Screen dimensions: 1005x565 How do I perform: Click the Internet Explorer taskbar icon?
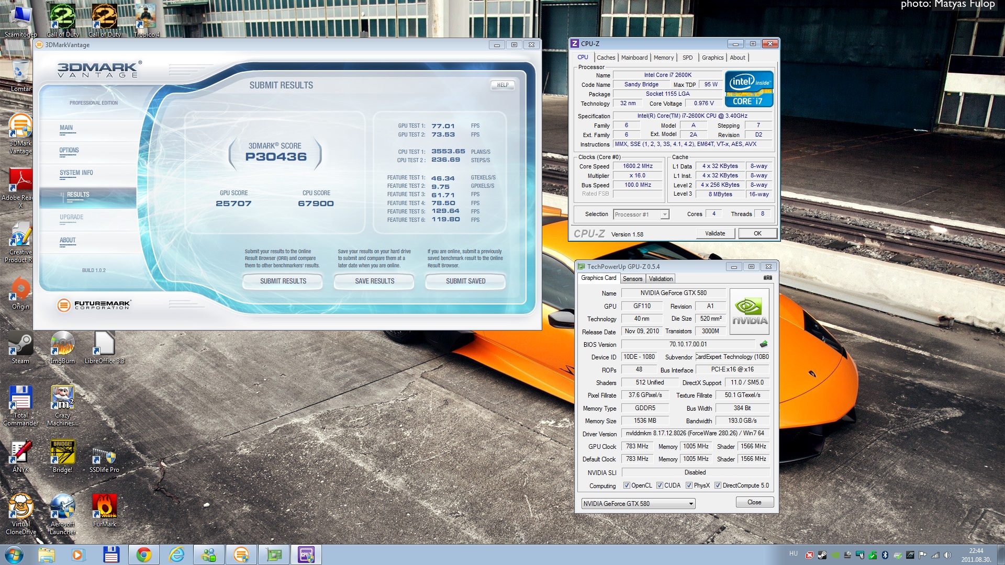(176, 555)
